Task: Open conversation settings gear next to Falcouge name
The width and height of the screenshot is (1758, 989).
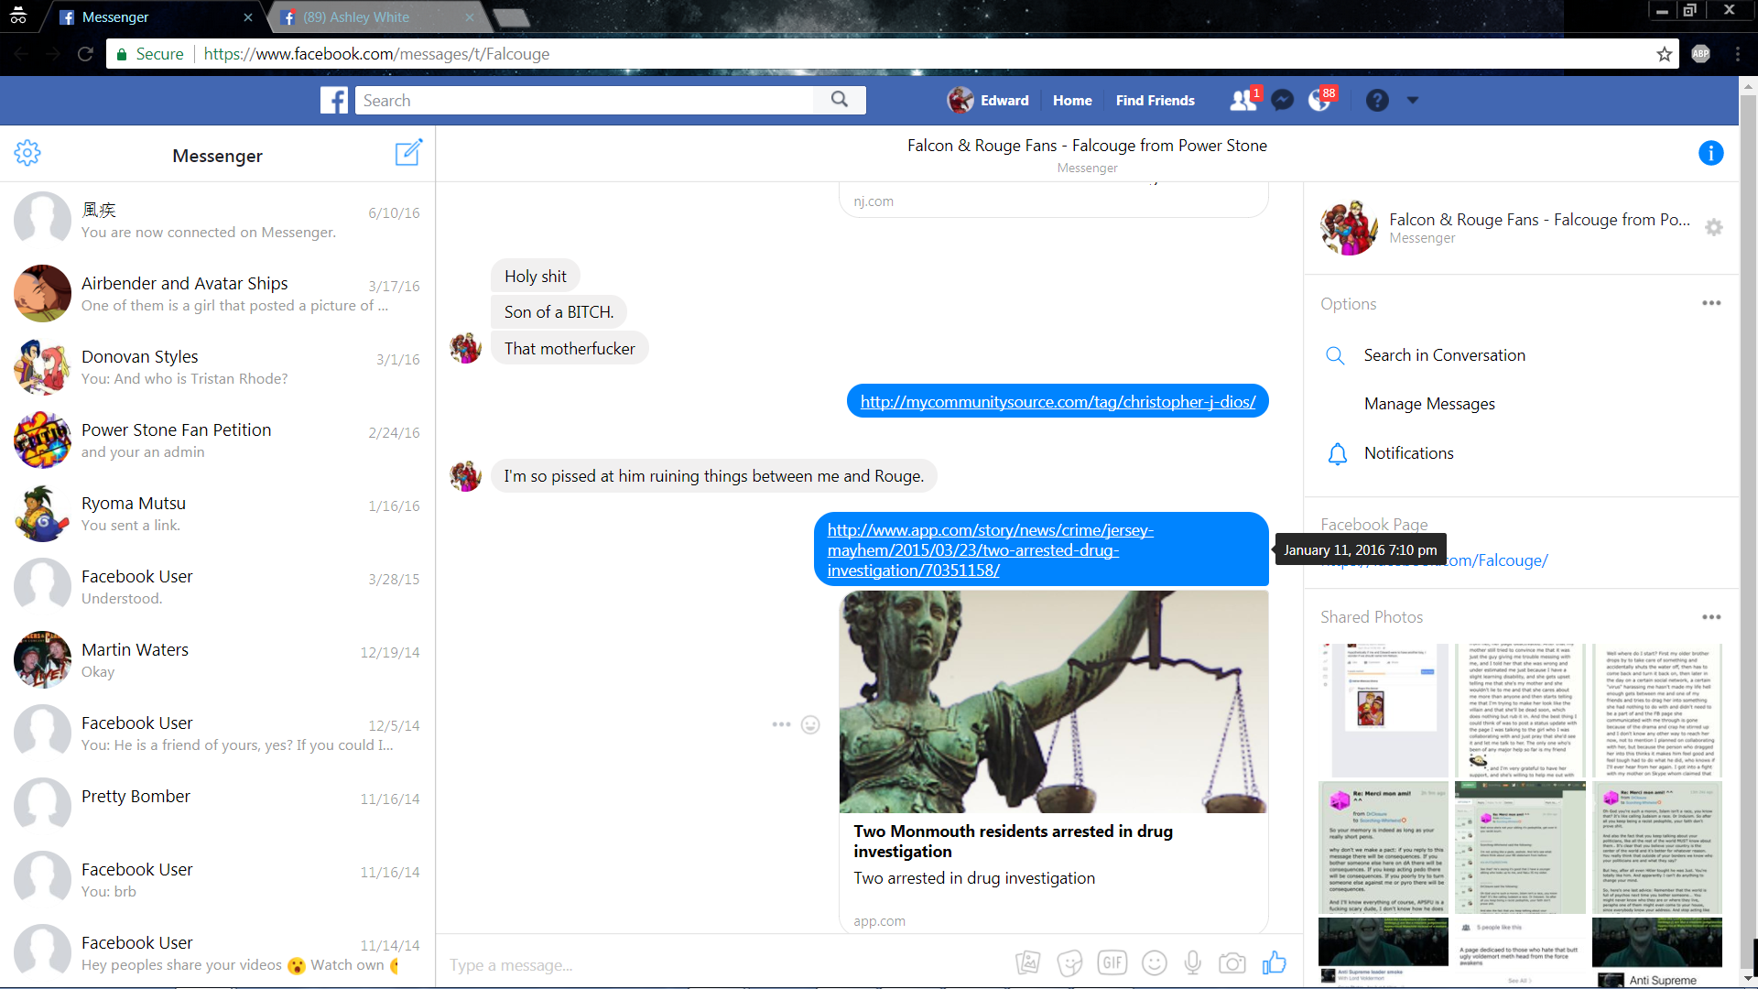Action: [x=1714, y=227]
